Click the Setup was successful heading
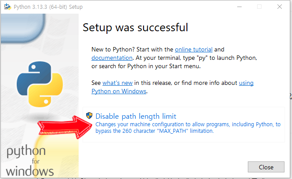This screenshot has height=179, width=292. 135,27
